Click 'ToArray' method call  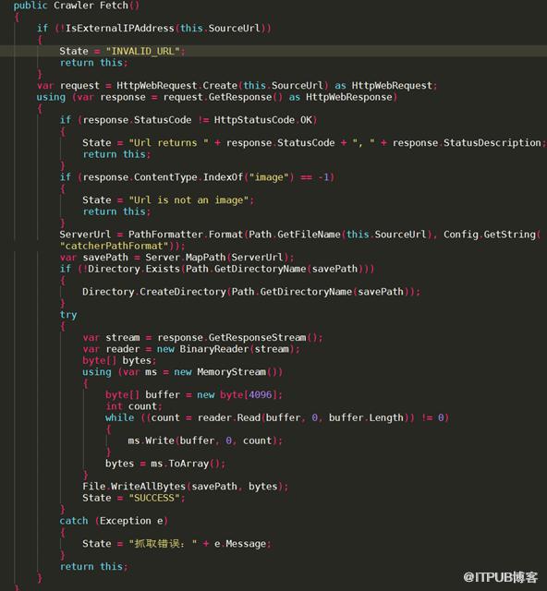coord(188,464)
